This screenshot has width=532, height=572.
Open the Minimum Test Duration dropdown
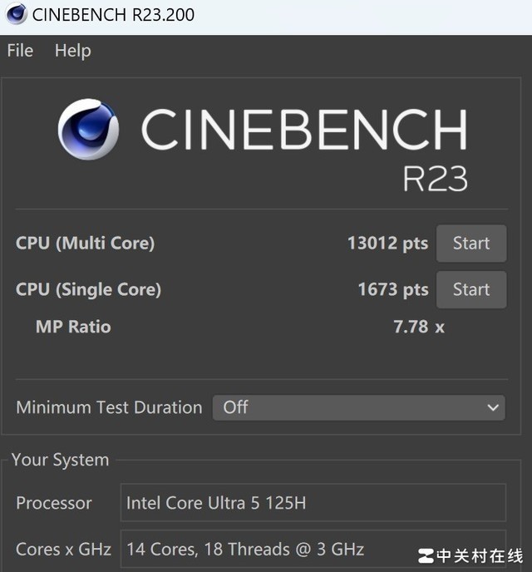coord(358,407)
